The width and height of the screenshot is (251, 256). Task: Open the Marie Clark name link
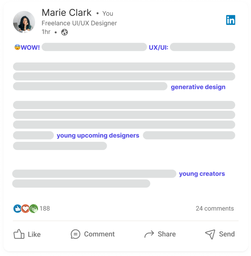pos(66,13)
